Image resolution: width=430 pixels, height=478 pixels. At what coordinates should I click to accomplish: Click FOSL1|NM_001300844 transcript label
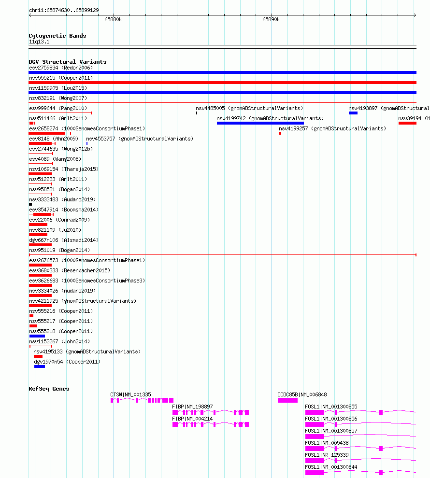pyautogui.click(x=331, y=467)
